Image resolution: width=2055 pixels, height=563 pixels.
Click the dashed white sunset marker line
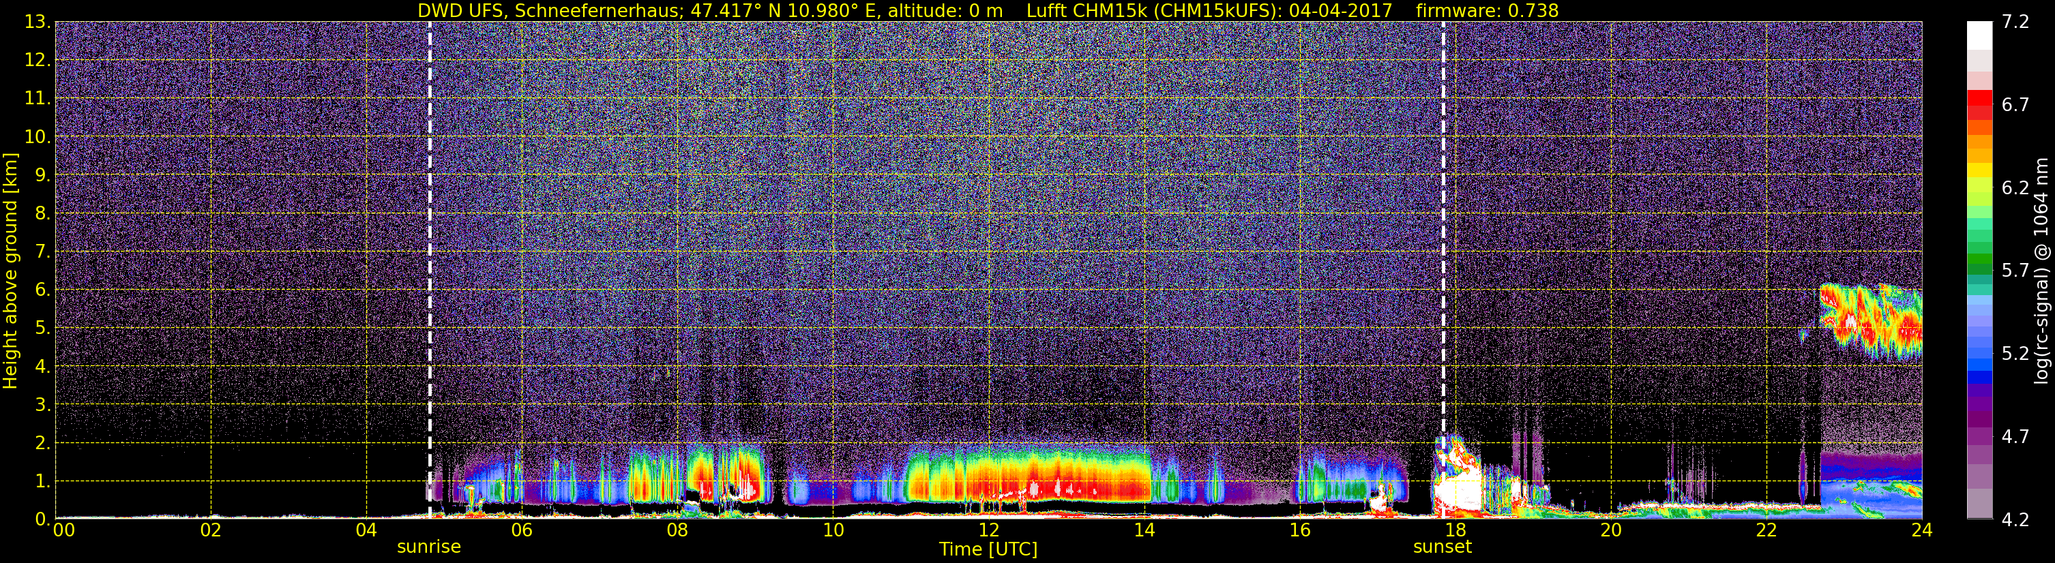[x=1443, y=269]
